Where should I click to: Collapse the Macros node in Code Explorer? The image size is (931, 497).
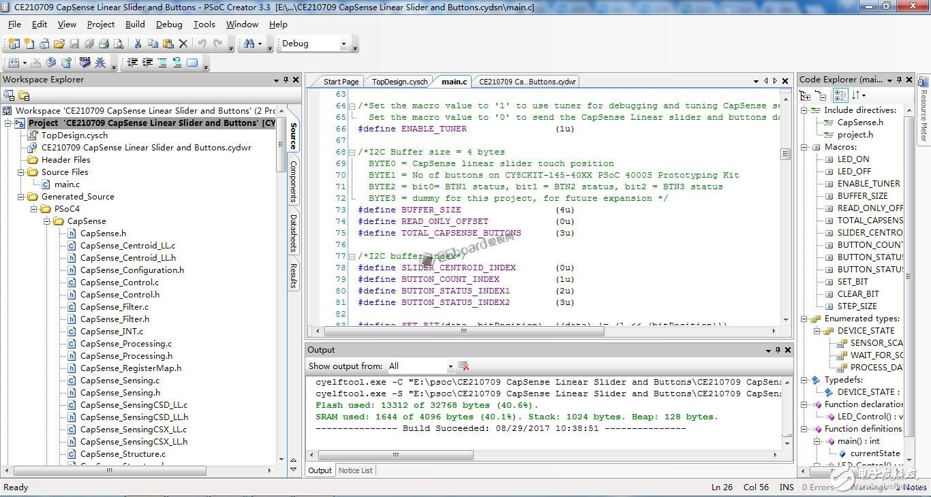tap(804, 147)
